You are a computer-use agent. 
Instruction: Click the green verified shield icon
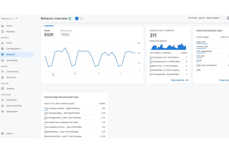pos(70,19)
